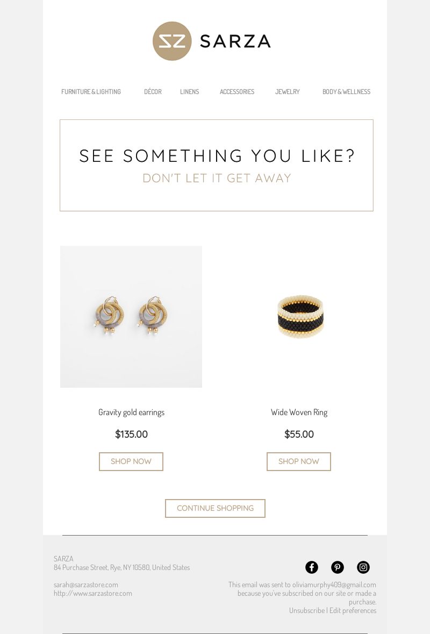Click the Unsubscribe link

pyautogui.click(x=307, y=610)
